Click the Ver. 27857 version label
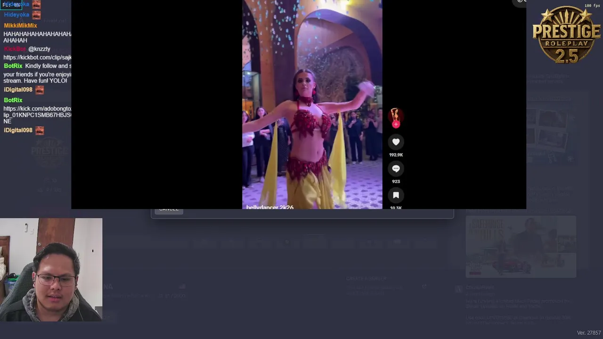 (x=589, y=333)
